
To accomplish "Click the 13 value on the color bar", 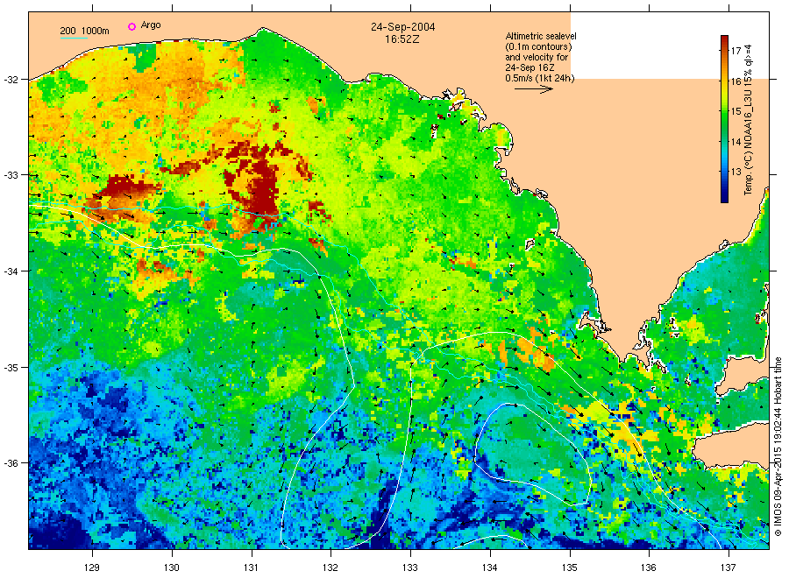I will pyautogui.click(x=736, y=172).
